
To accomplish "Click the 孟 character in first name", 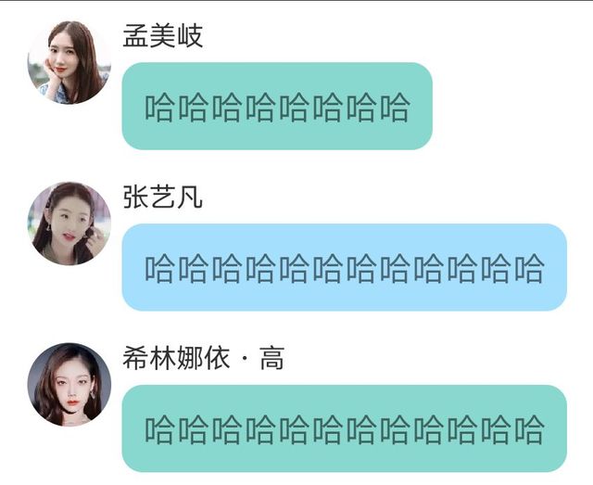I will 136,36.
